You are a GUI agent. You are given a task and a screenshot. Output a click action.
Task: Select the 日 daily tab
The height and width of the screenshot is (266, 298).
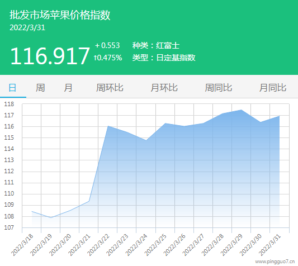12,88
